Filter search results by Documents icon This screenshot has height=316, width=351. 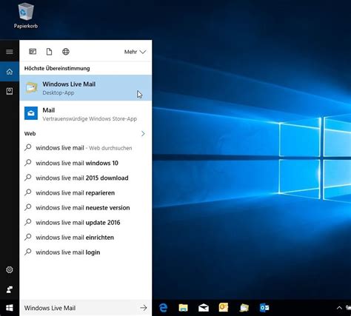[x=50, y=52]
